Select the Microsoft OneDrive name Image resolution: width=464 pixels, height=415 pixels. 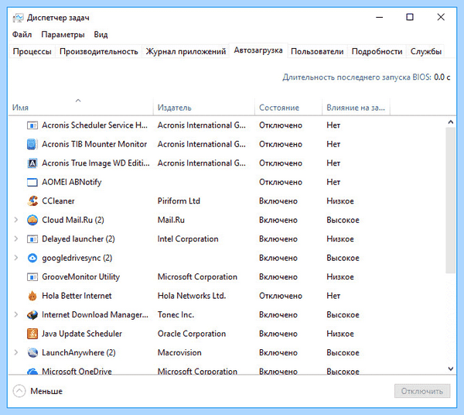[77, 371]
